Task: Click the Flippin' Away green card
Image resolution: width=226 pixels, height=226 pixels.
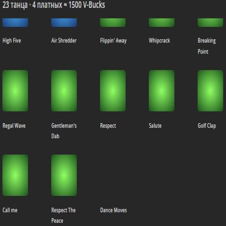Action: [113, 23]
